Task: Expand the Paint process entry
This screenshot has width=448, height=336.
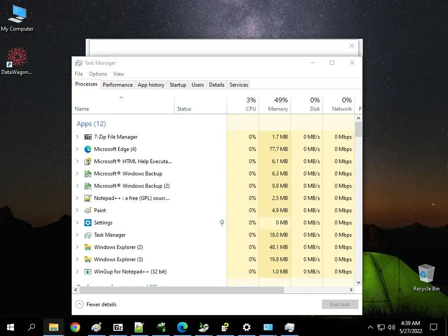Action: click(x=77, y=210)
